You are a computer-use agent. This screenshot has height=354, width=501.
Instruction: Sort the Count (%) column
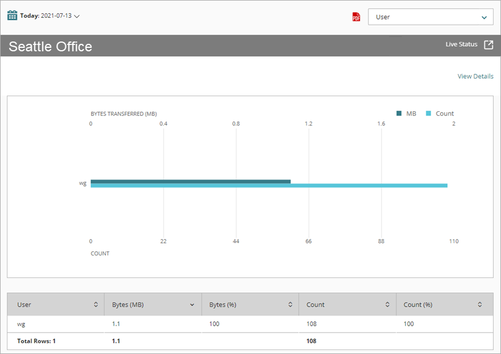[x=479, y=304]
